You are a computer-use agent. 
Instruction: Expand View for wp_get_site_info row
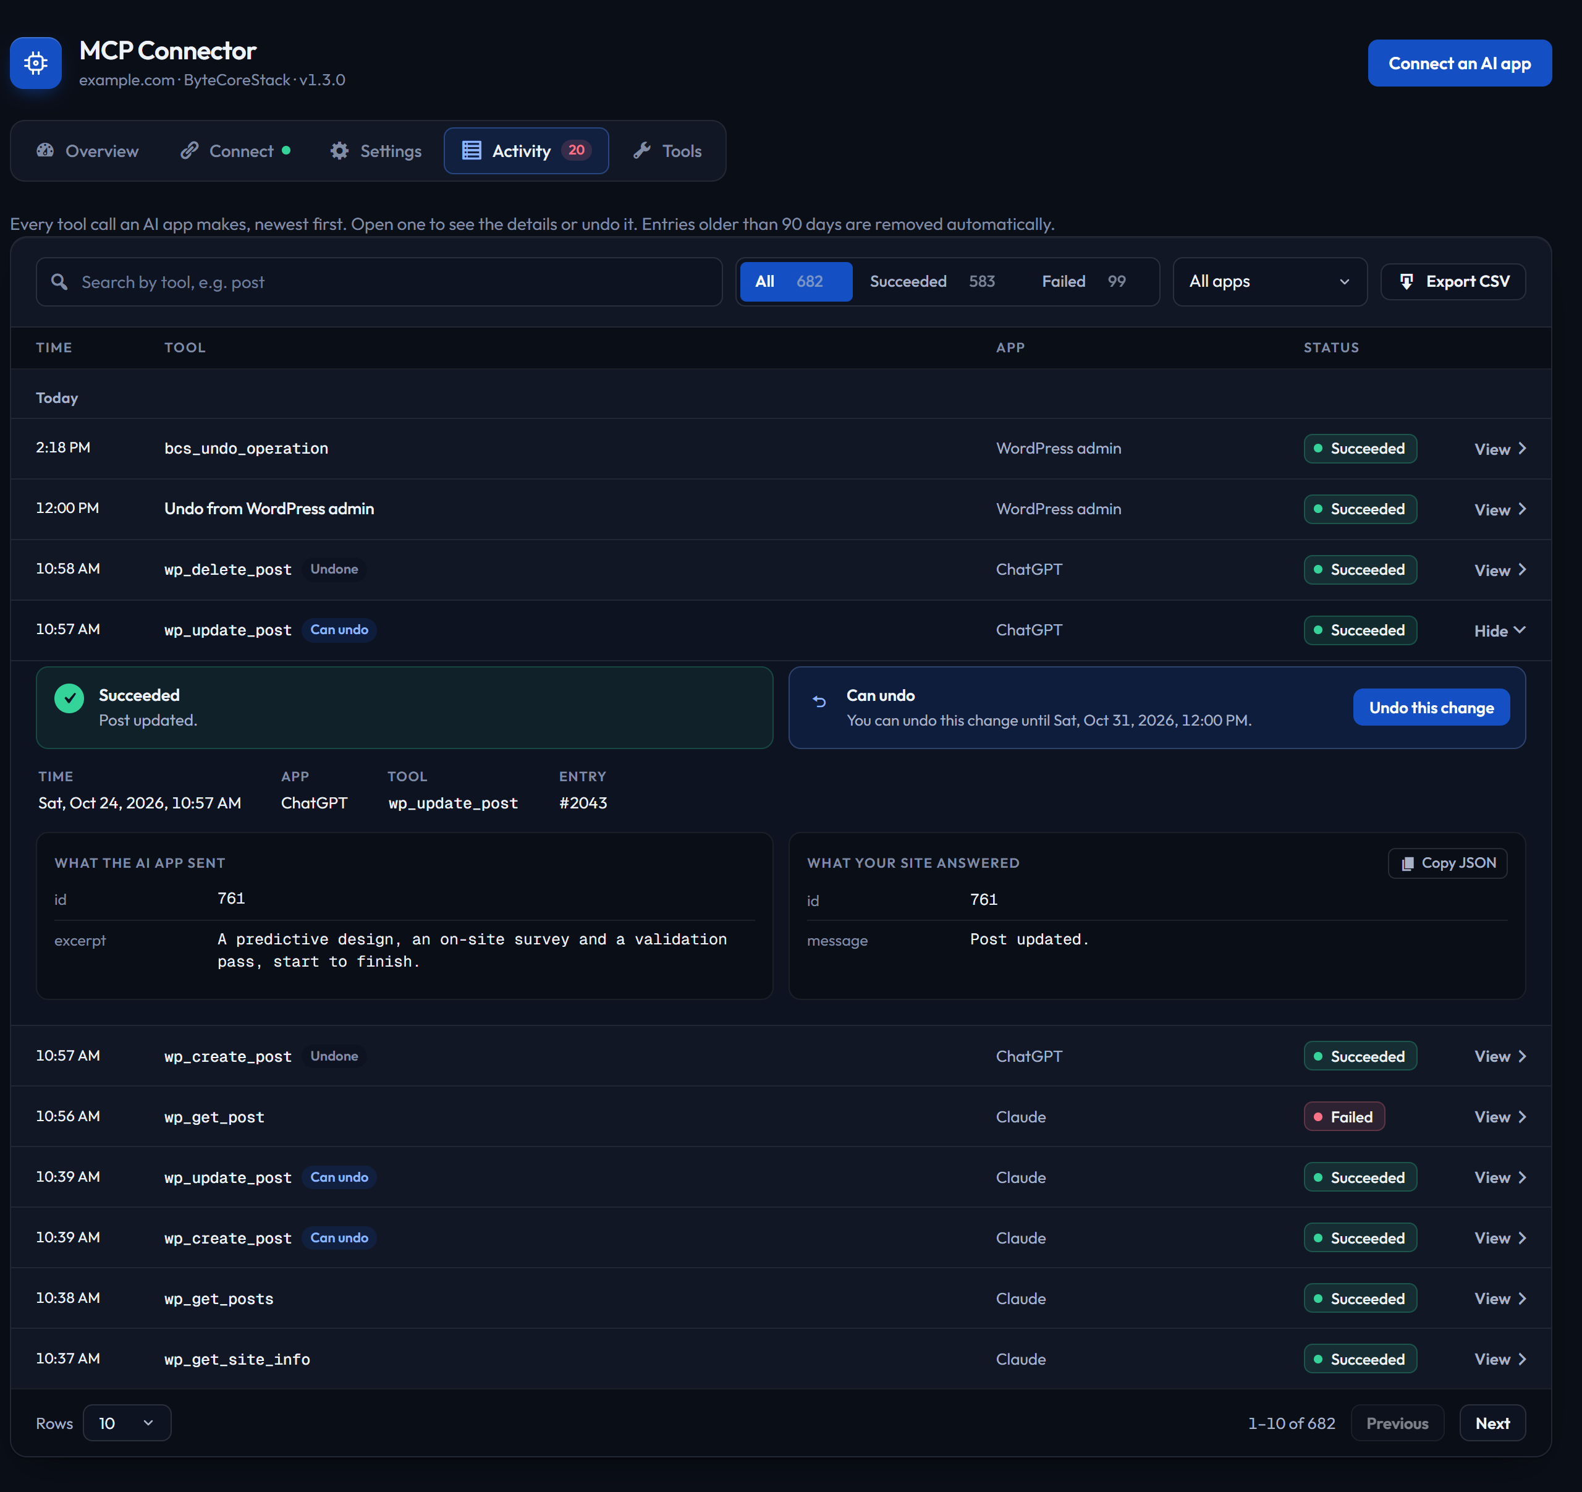(1499, 1358)
